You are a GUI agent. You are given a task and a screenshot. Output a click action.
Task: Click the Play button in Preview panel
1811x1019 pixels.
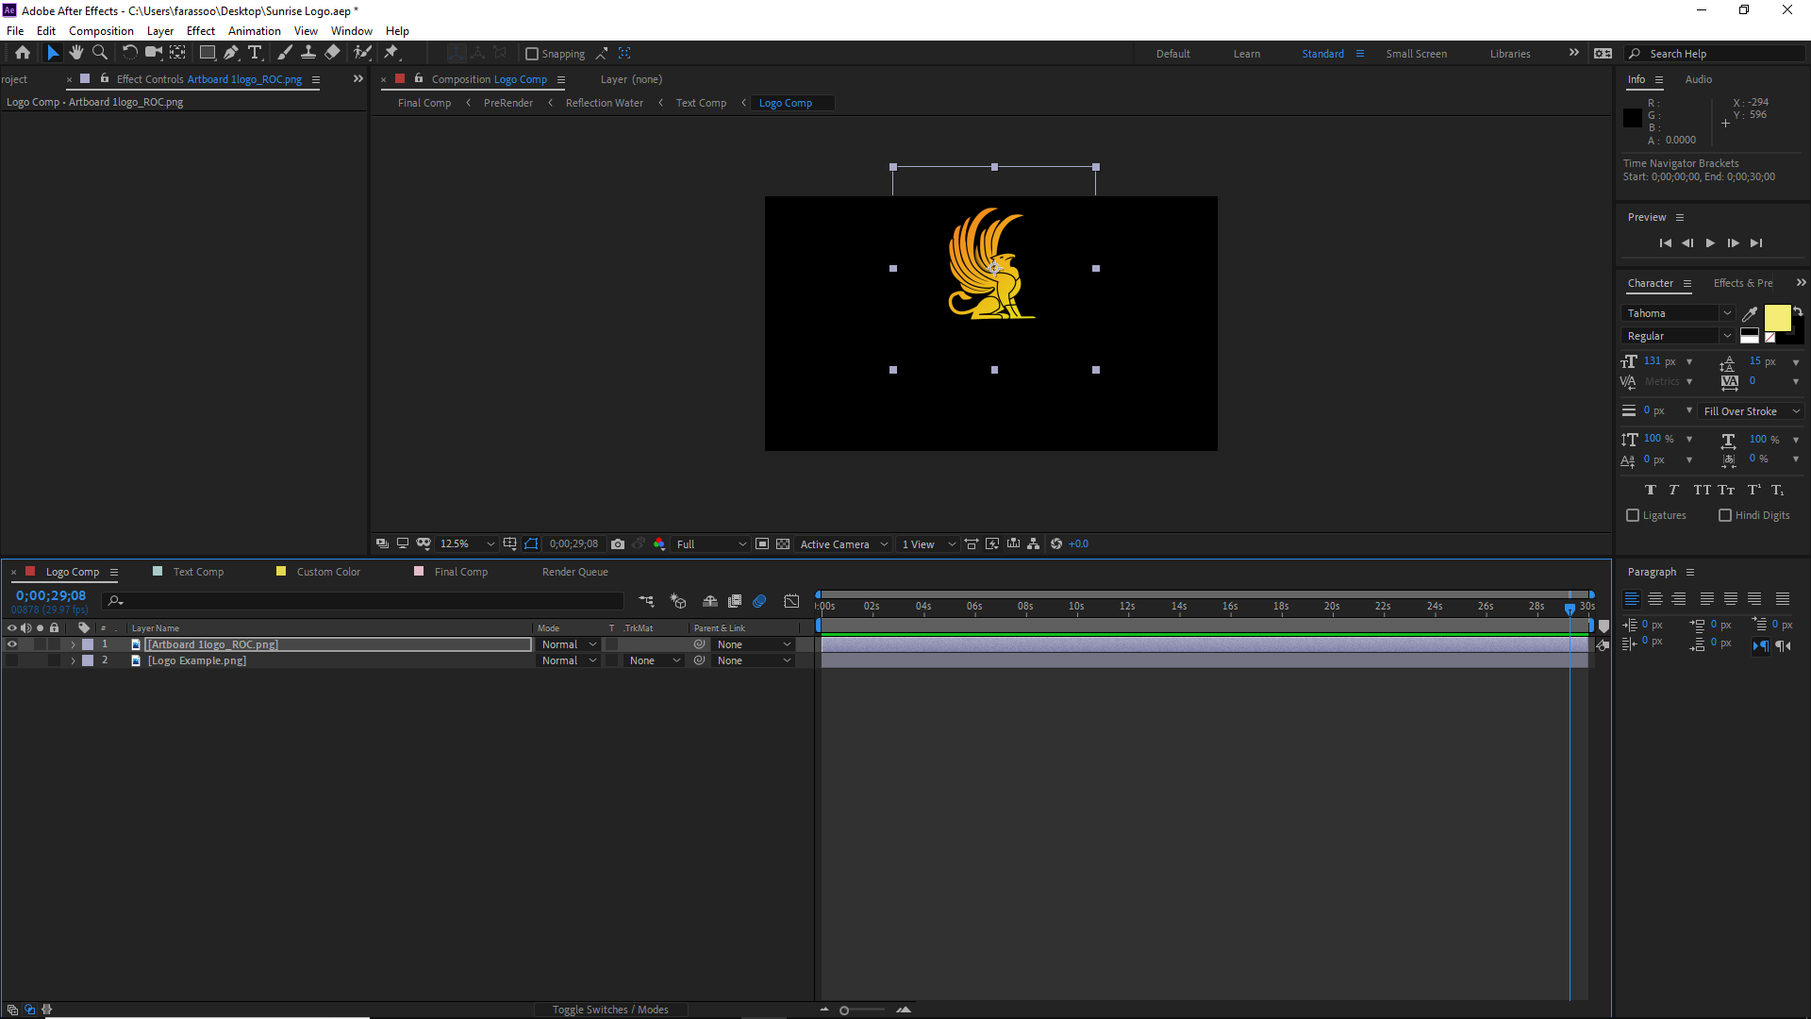(1710, 243)
